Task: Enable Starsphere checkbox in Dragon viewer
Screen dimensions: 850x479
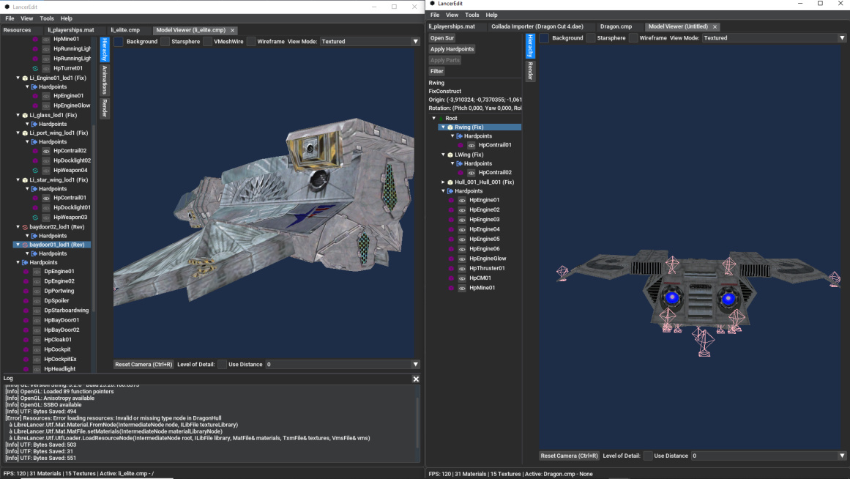Action: point(590,38)
